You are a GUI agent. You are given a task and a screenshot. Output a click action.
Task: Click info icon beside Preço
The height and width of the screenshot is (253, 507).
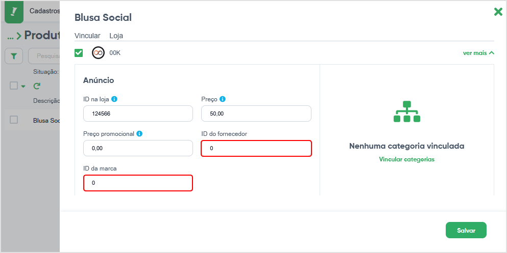point(223,99)
